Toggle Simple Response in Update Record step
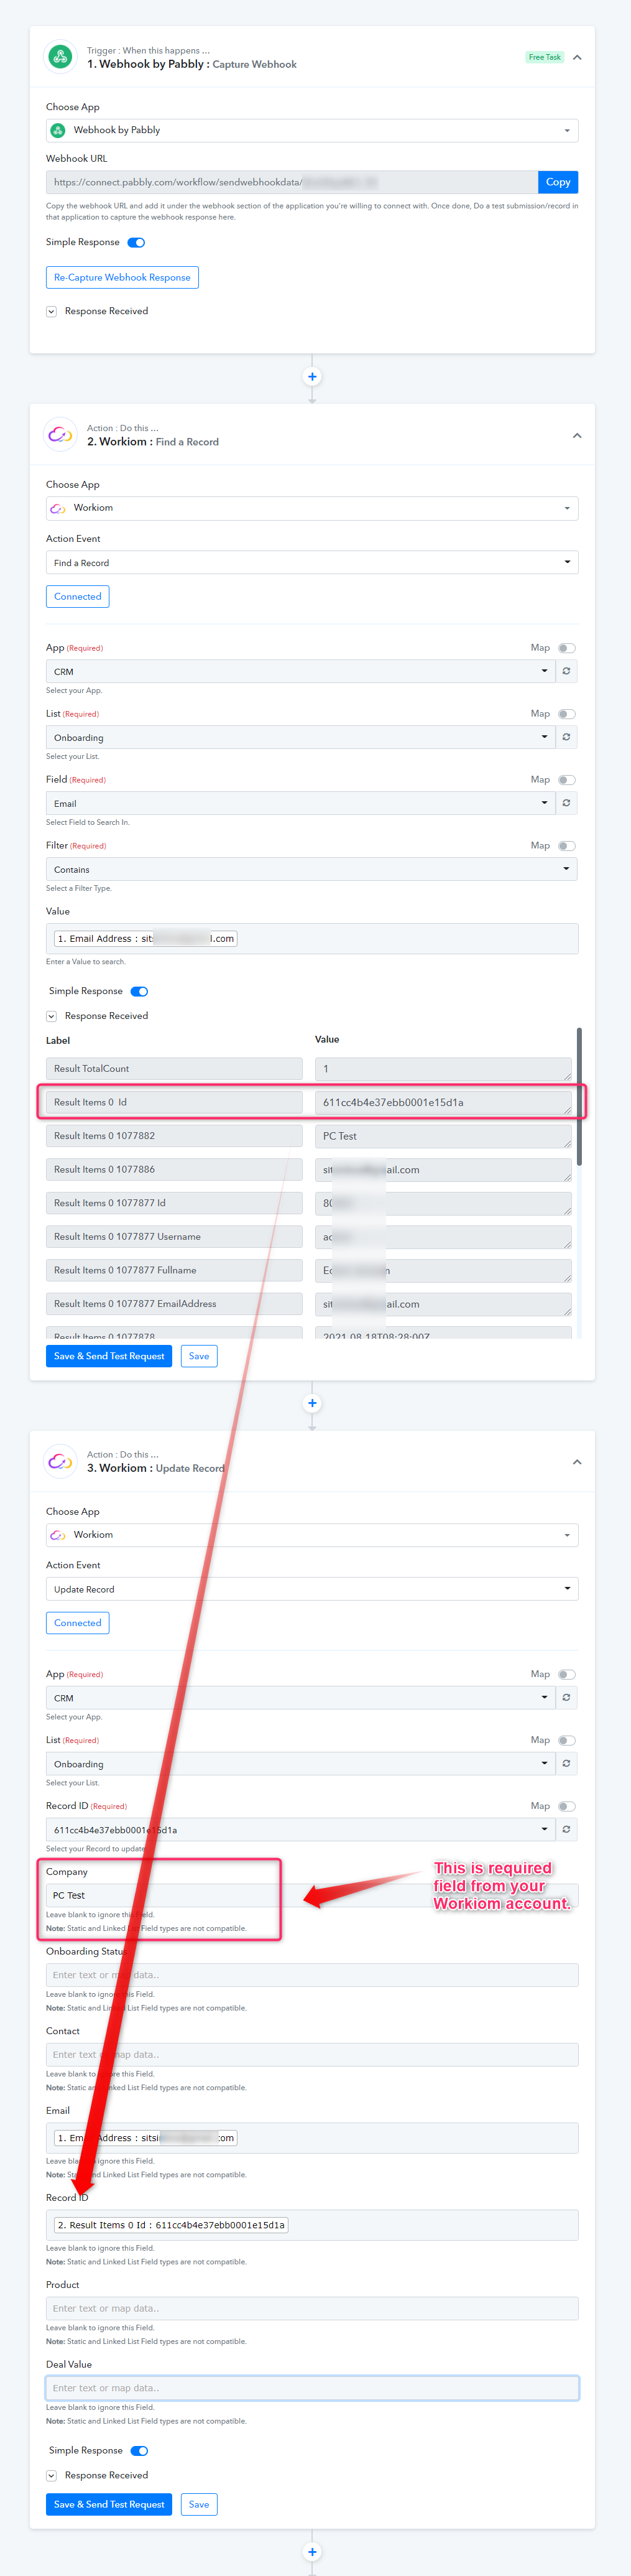The width and height of the screenshot is (631, 2576). tap(140, 2450)
